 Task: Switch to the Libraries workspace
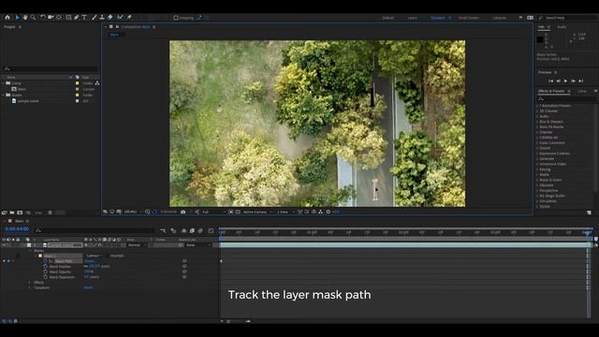coord(500,18)
